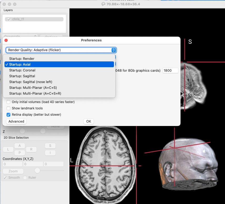Close the Preferences dialog with red button
Screen dimensions: 225x204
coord(6,40)
